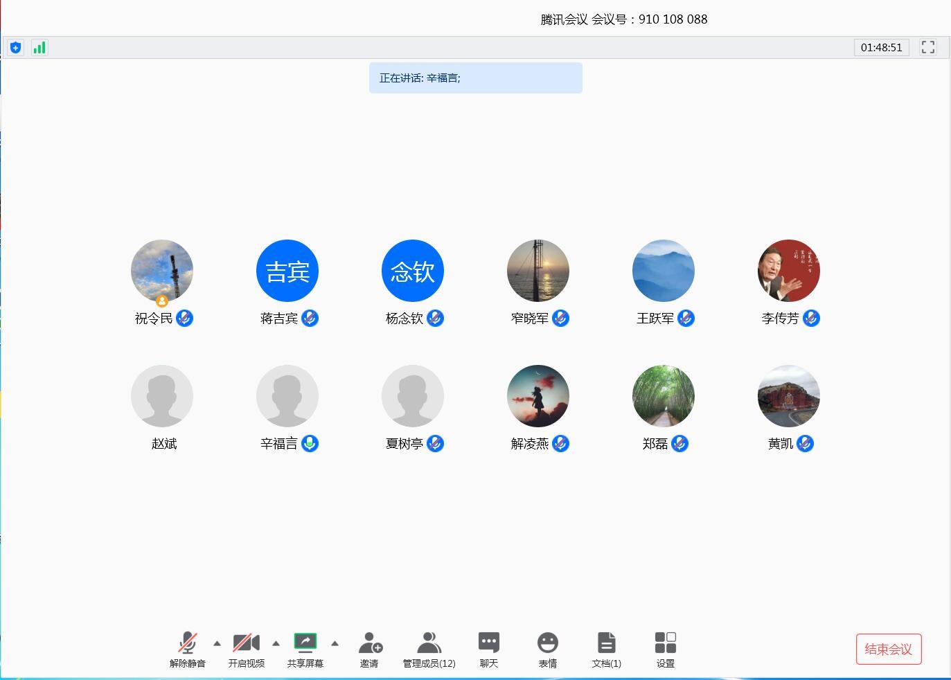Open the chat window
Viewport: 951px width, 680px height.
[488, 649]
